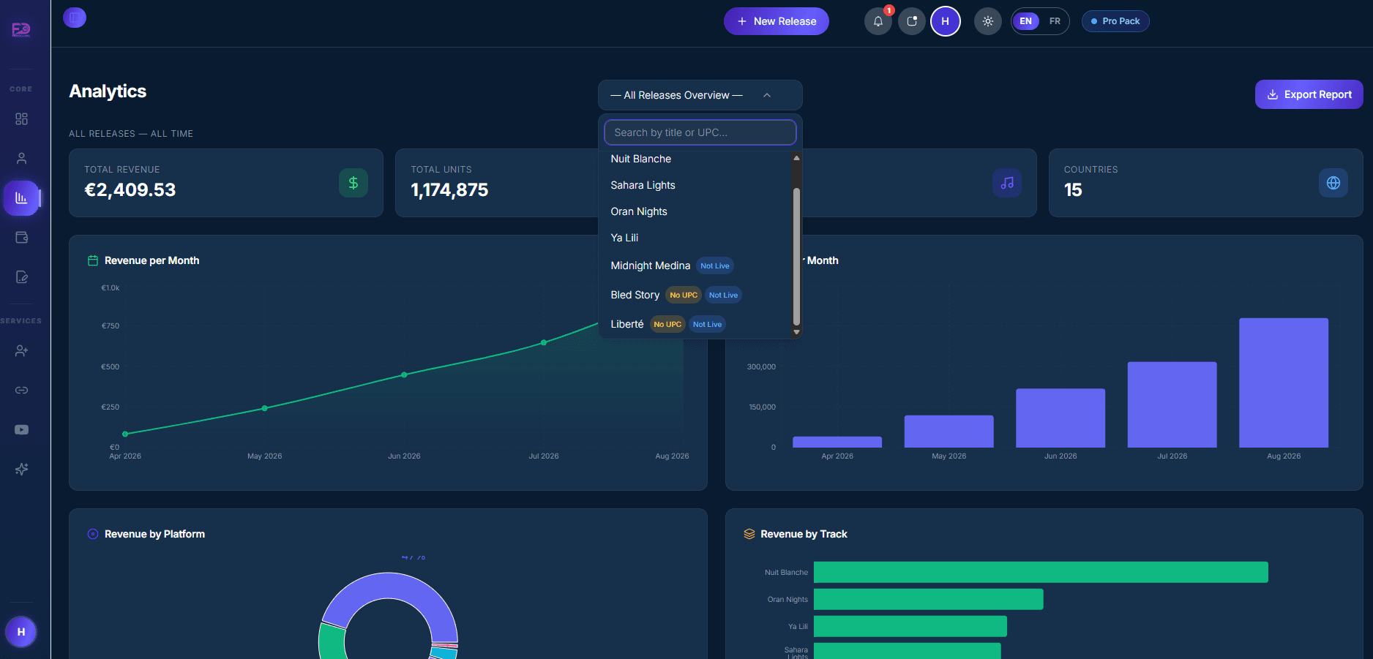Toggle the sidebar collapse button
1373x659 pixels.
point(75,18)
